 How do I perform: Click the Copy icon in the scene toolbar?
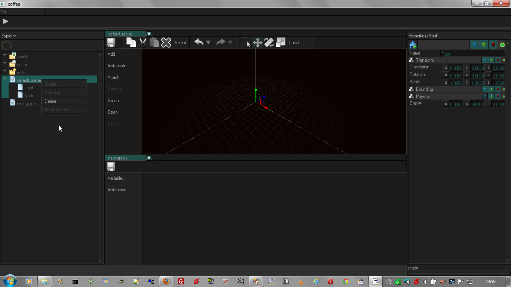(131, 43)
